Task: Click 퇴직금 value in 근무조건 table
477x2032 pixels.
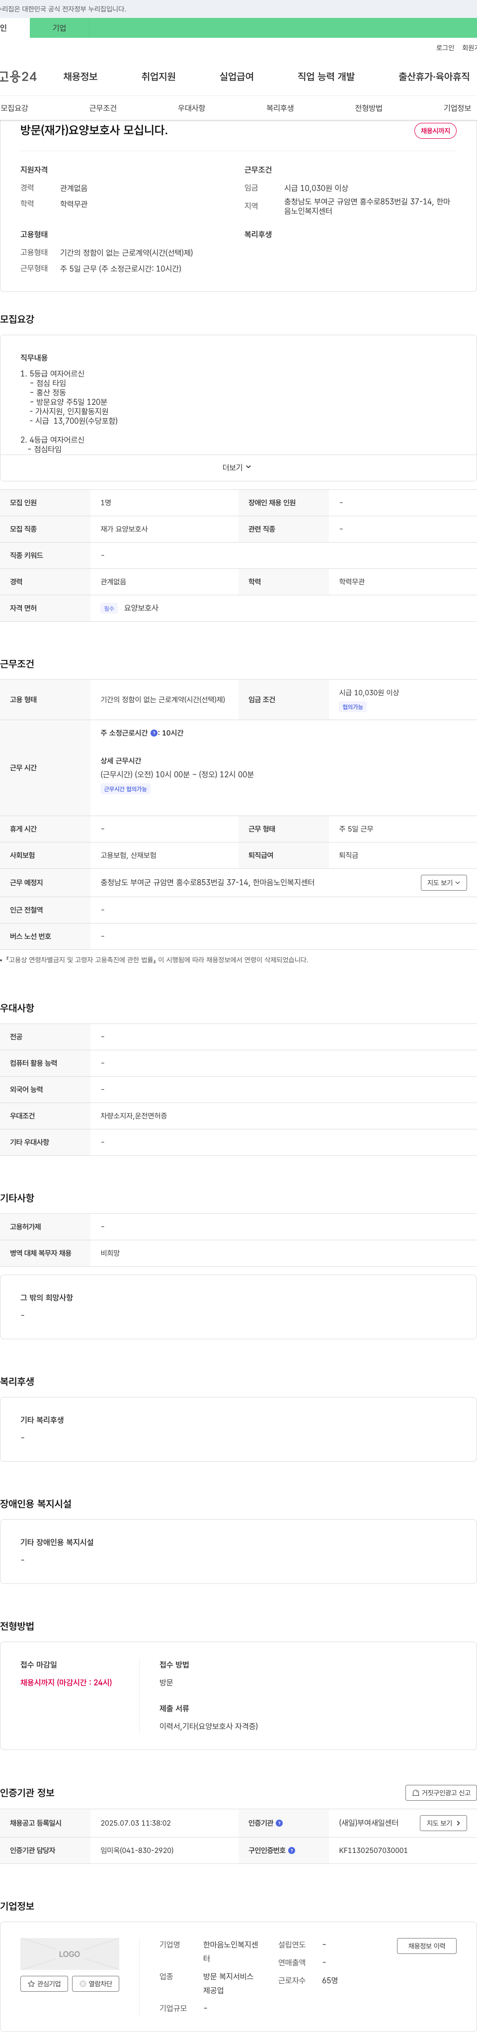Action: coord(348,855)
